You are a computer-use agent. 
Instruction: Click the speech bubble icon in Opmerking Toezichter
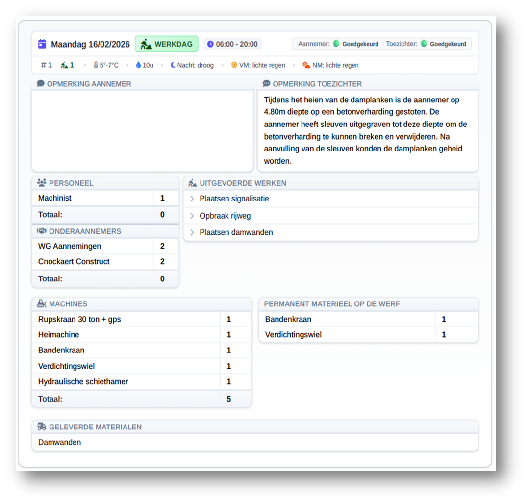tap(266, 84)
